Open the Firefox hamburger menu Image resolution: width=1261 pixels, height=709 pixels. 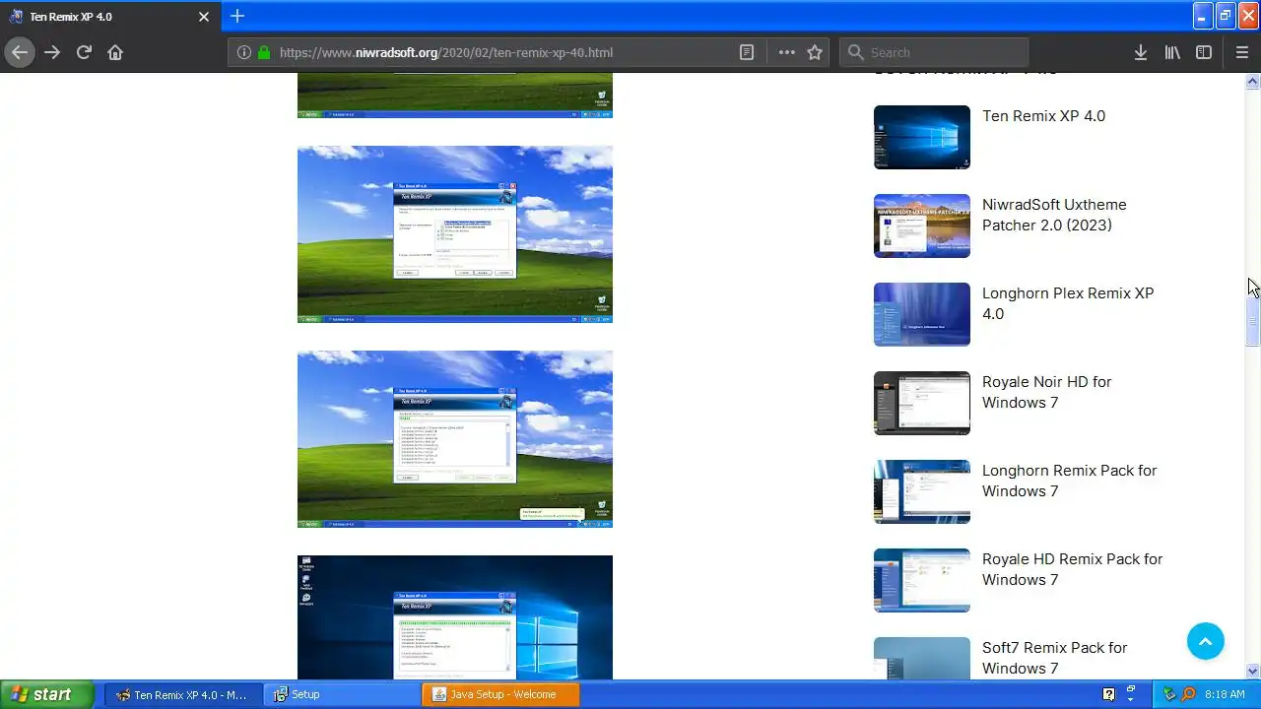[1242, 52]
